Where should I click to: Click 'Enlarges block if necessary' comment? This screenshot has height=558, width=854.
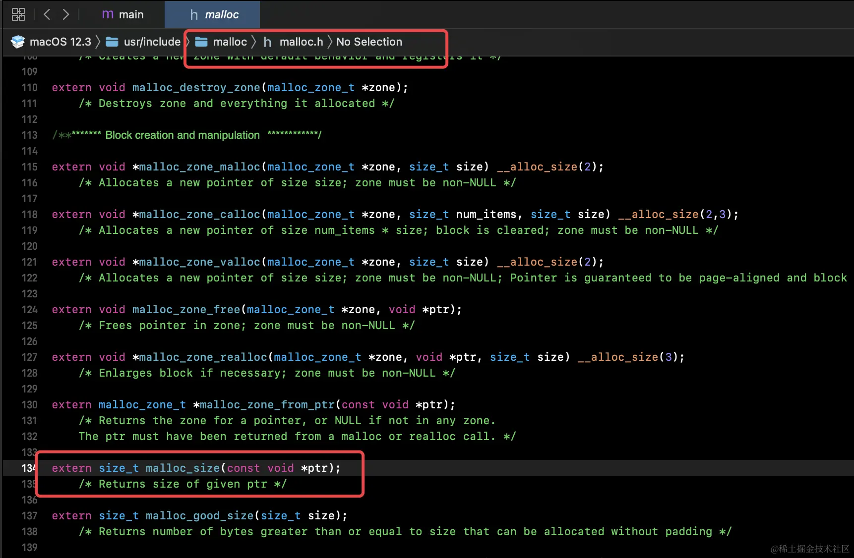pos(267,373)
